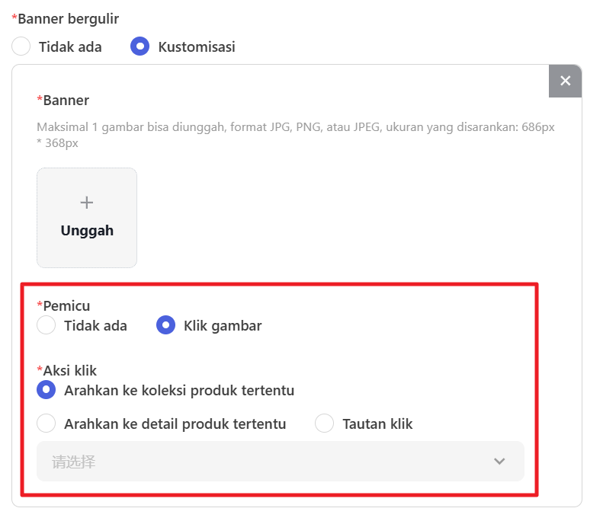
Task: Pick "Arahkan ke detail produk tertentu" option
Action: coord(47,424)
